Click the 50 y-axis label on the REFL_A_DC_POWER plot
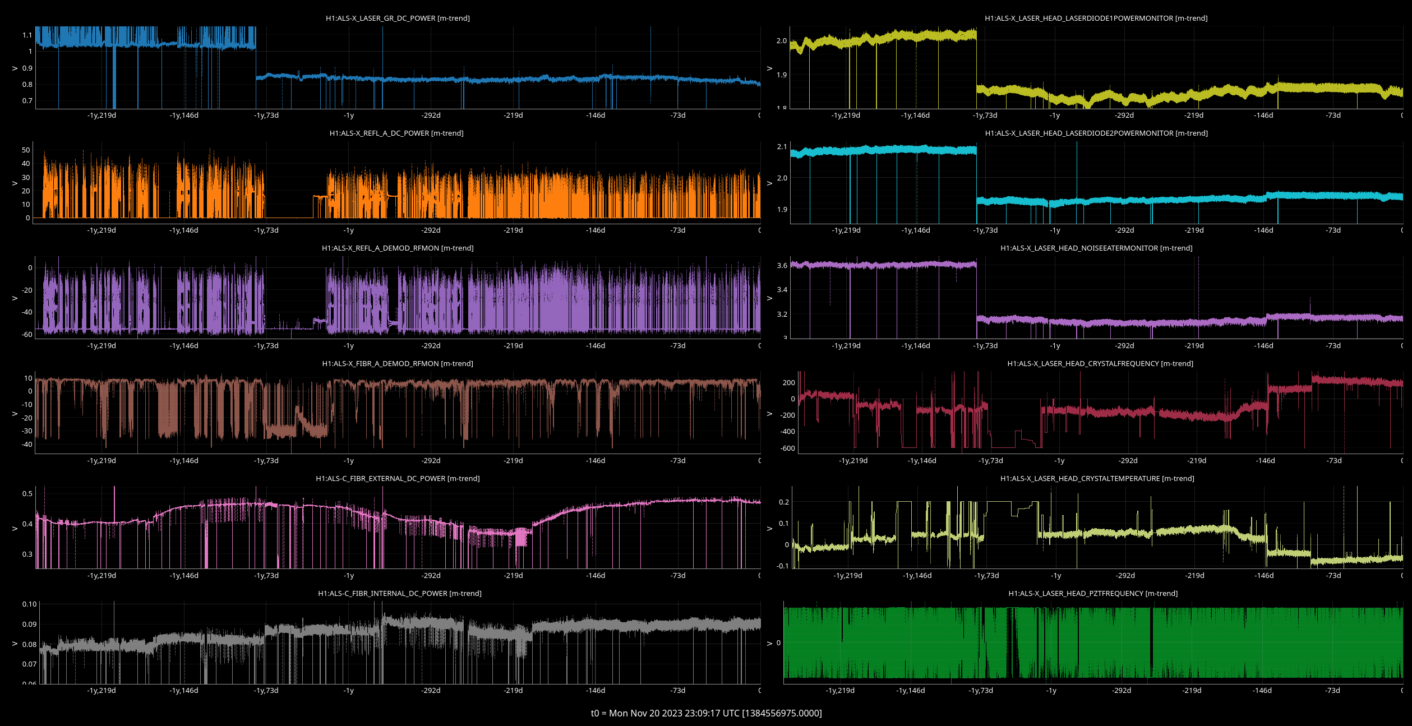The height and width of the screenshot is (726, 1412). pos(26,150)
